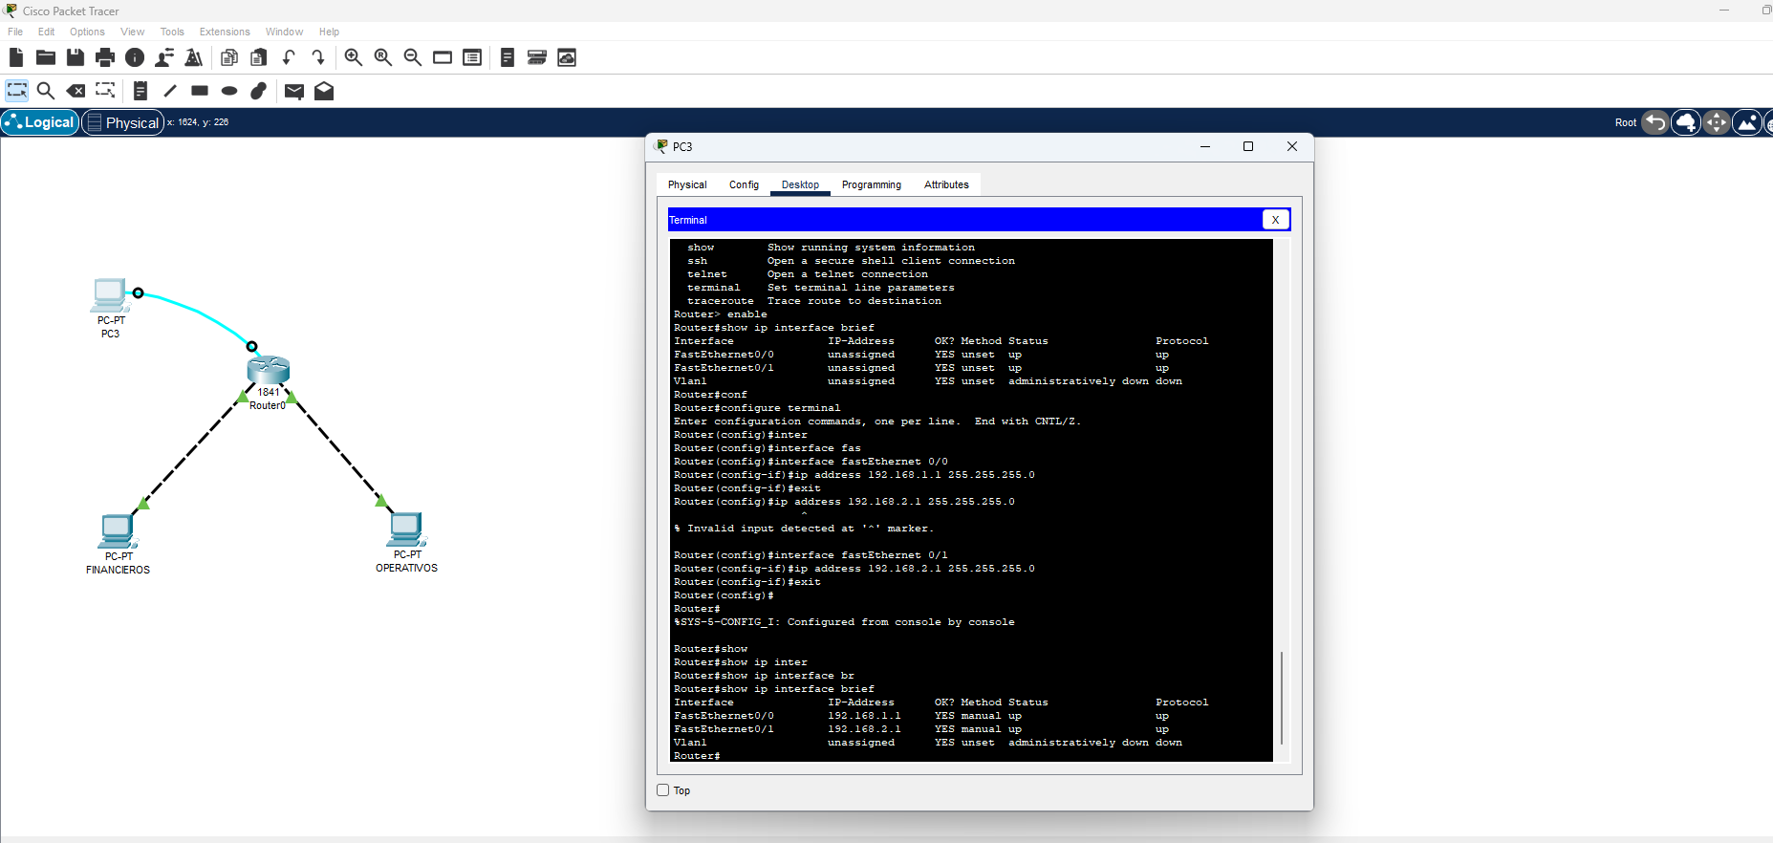Zoom in on the workspace
Image resolution: width=1773 pixels, height=843 pixels.
pos(354,57)
